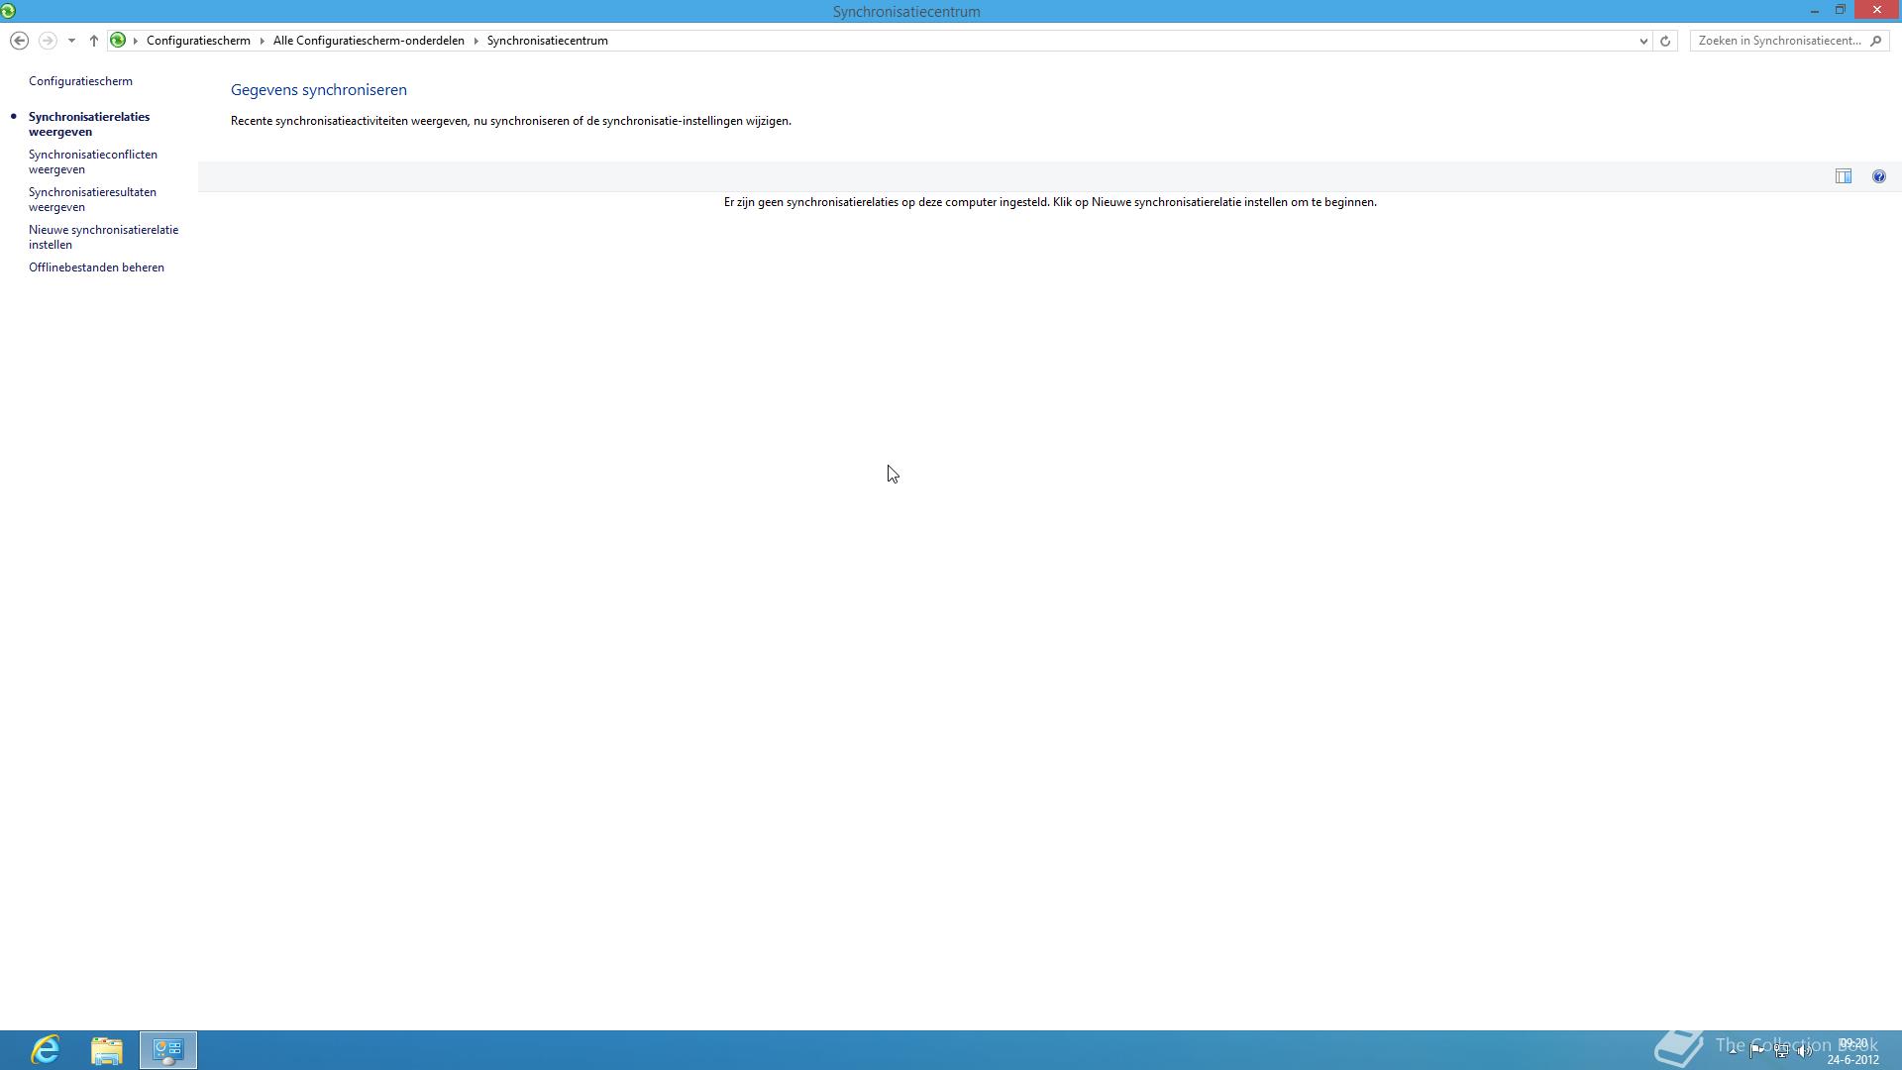This screenshot has height=1070, width=1902.
Task: Focus the Zoeken in Synchronisatiecentrum search field
Action: (1778, 41)
